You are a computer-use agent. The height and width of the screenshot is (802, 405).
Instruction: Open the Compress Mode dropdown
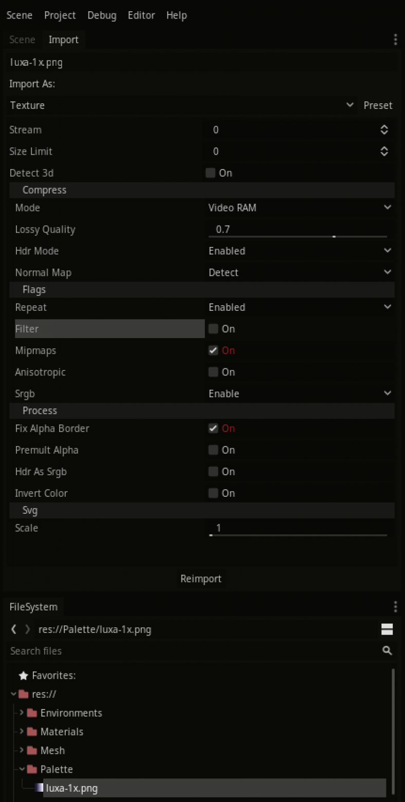(x=298, y=208)
